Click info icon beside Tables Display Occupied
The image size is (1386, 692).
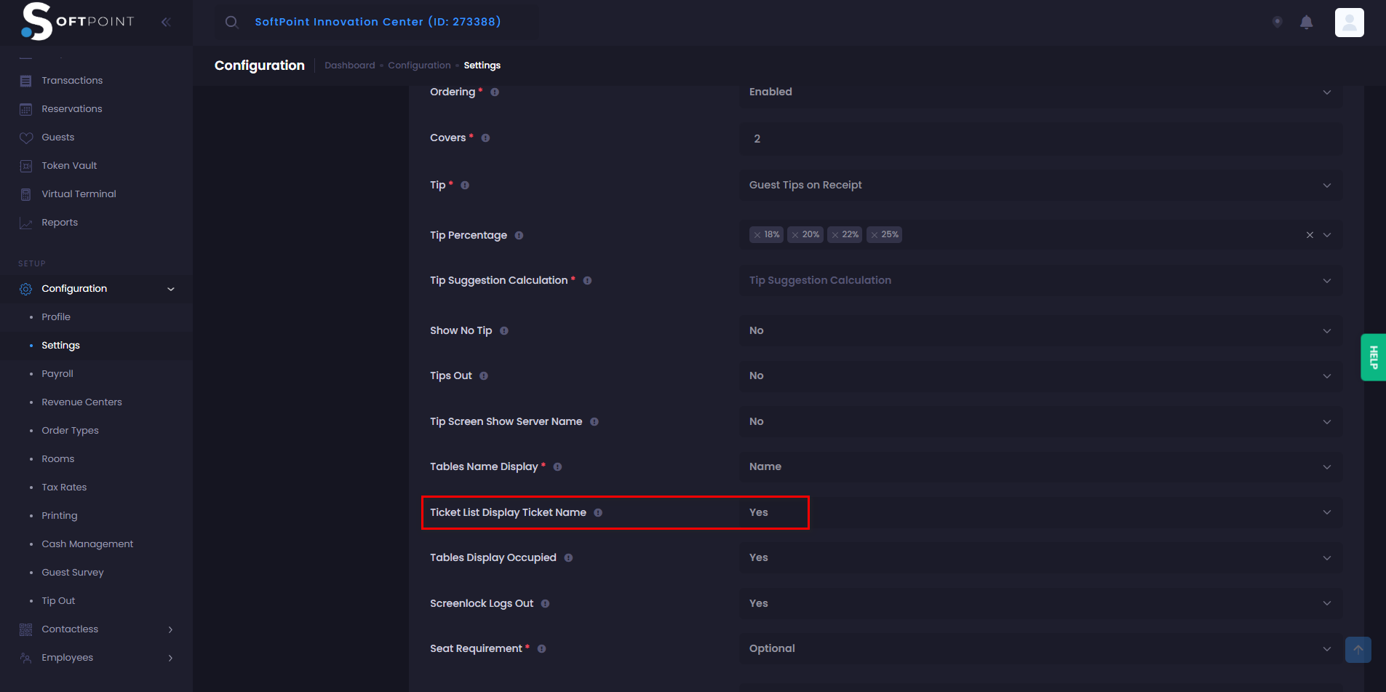pos(568,557)
